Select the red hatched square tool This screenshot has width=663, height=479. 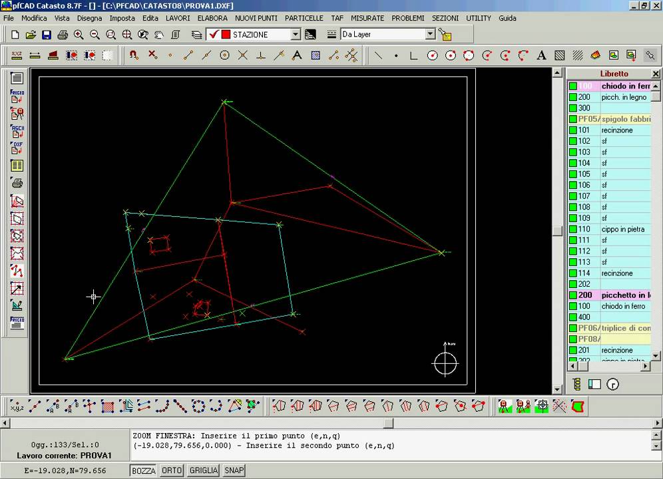[108, 406]
